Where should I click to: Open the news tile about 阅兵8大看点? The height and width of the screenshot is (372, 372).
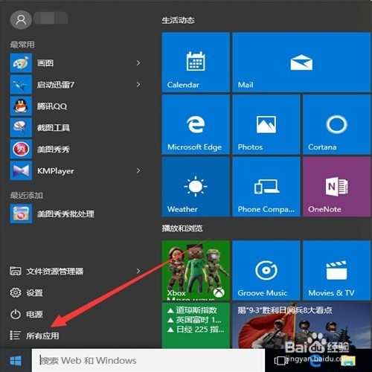(301, 325)
